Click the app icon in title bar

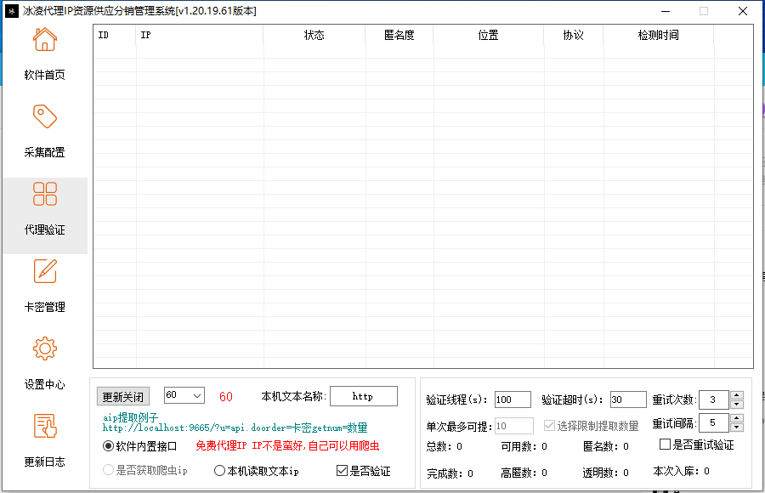(11, 10)
